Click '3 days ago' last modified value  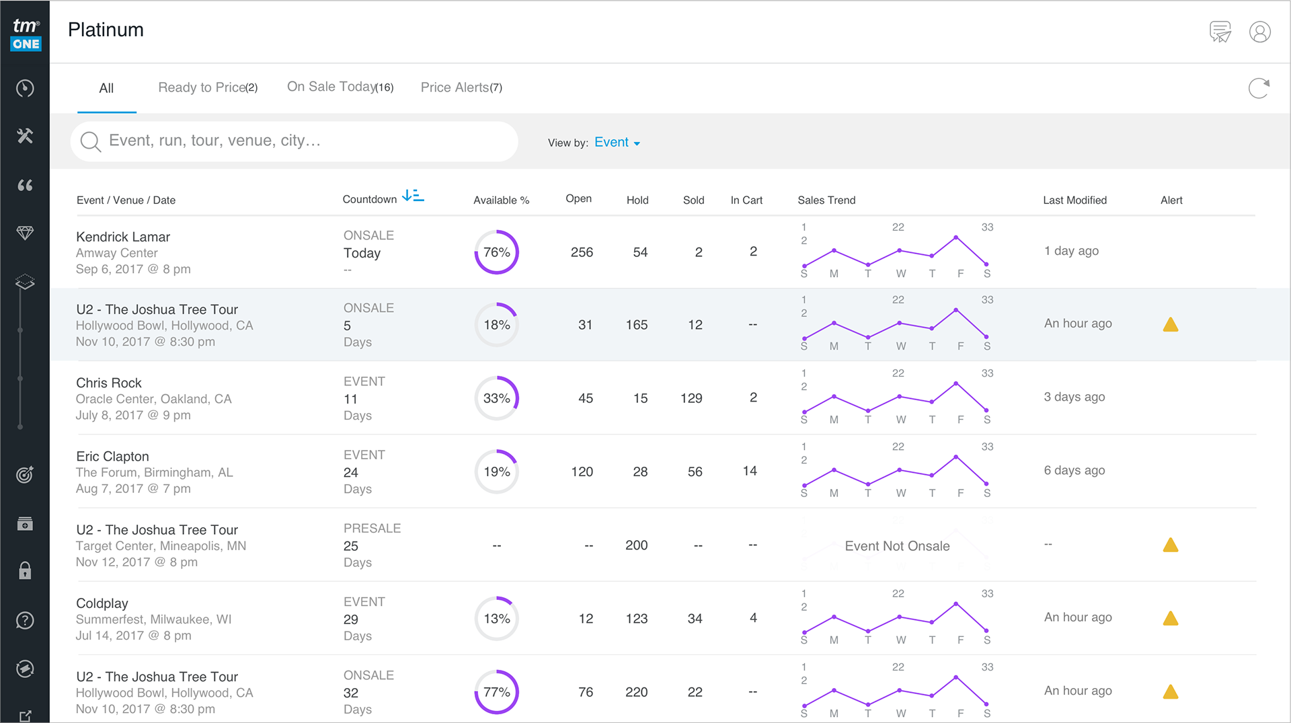(1074, 397)
